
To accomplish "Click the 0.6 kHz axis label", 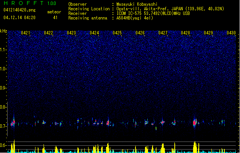I will coord(3,145).
